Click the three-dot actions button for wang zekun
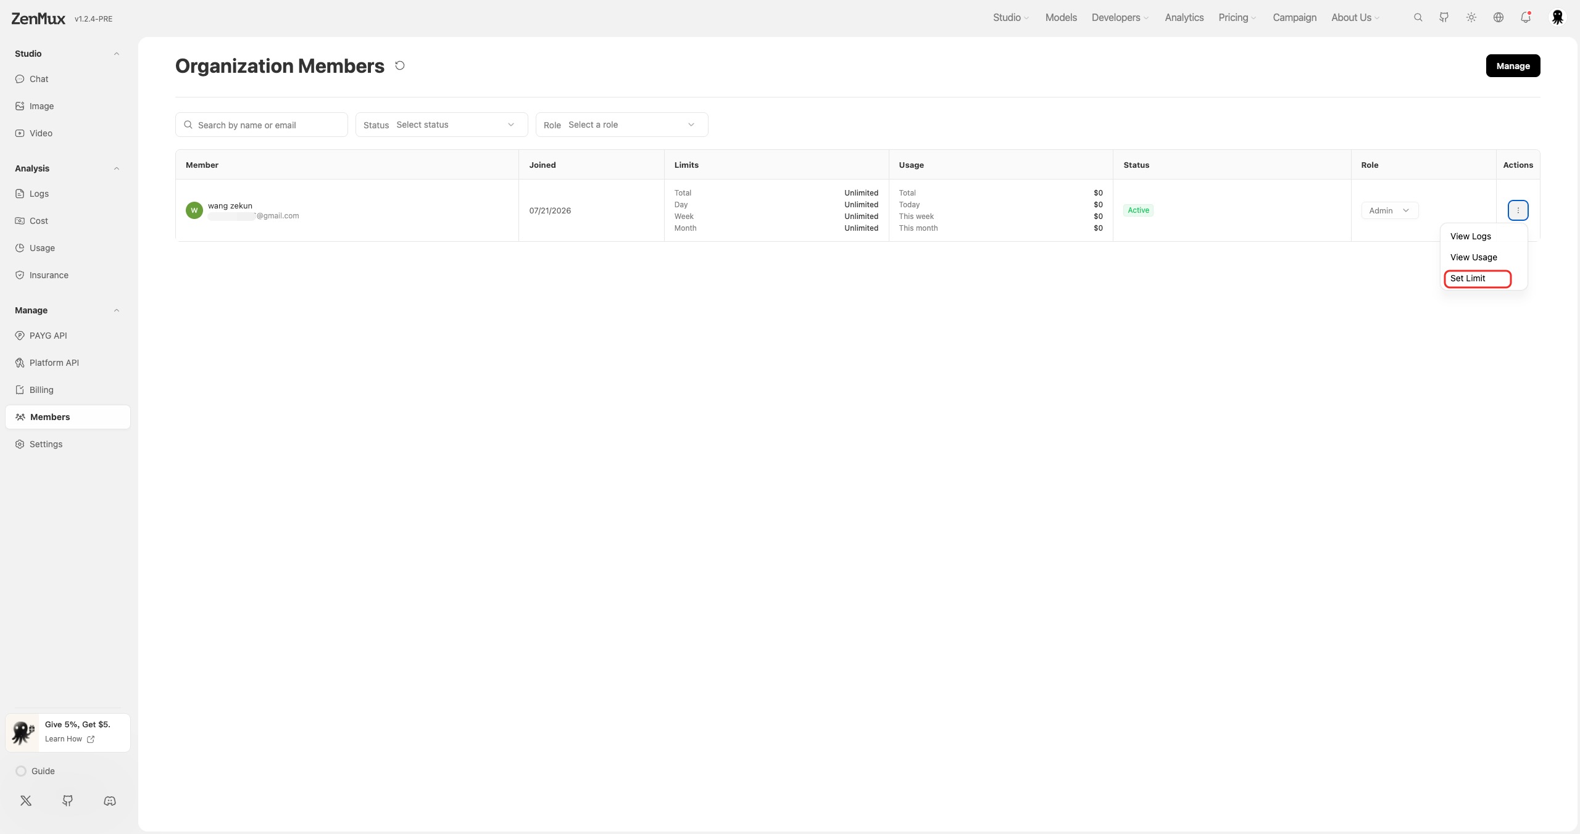The width and height of the screenshot is (1580, 834). tap(1518, 210)
